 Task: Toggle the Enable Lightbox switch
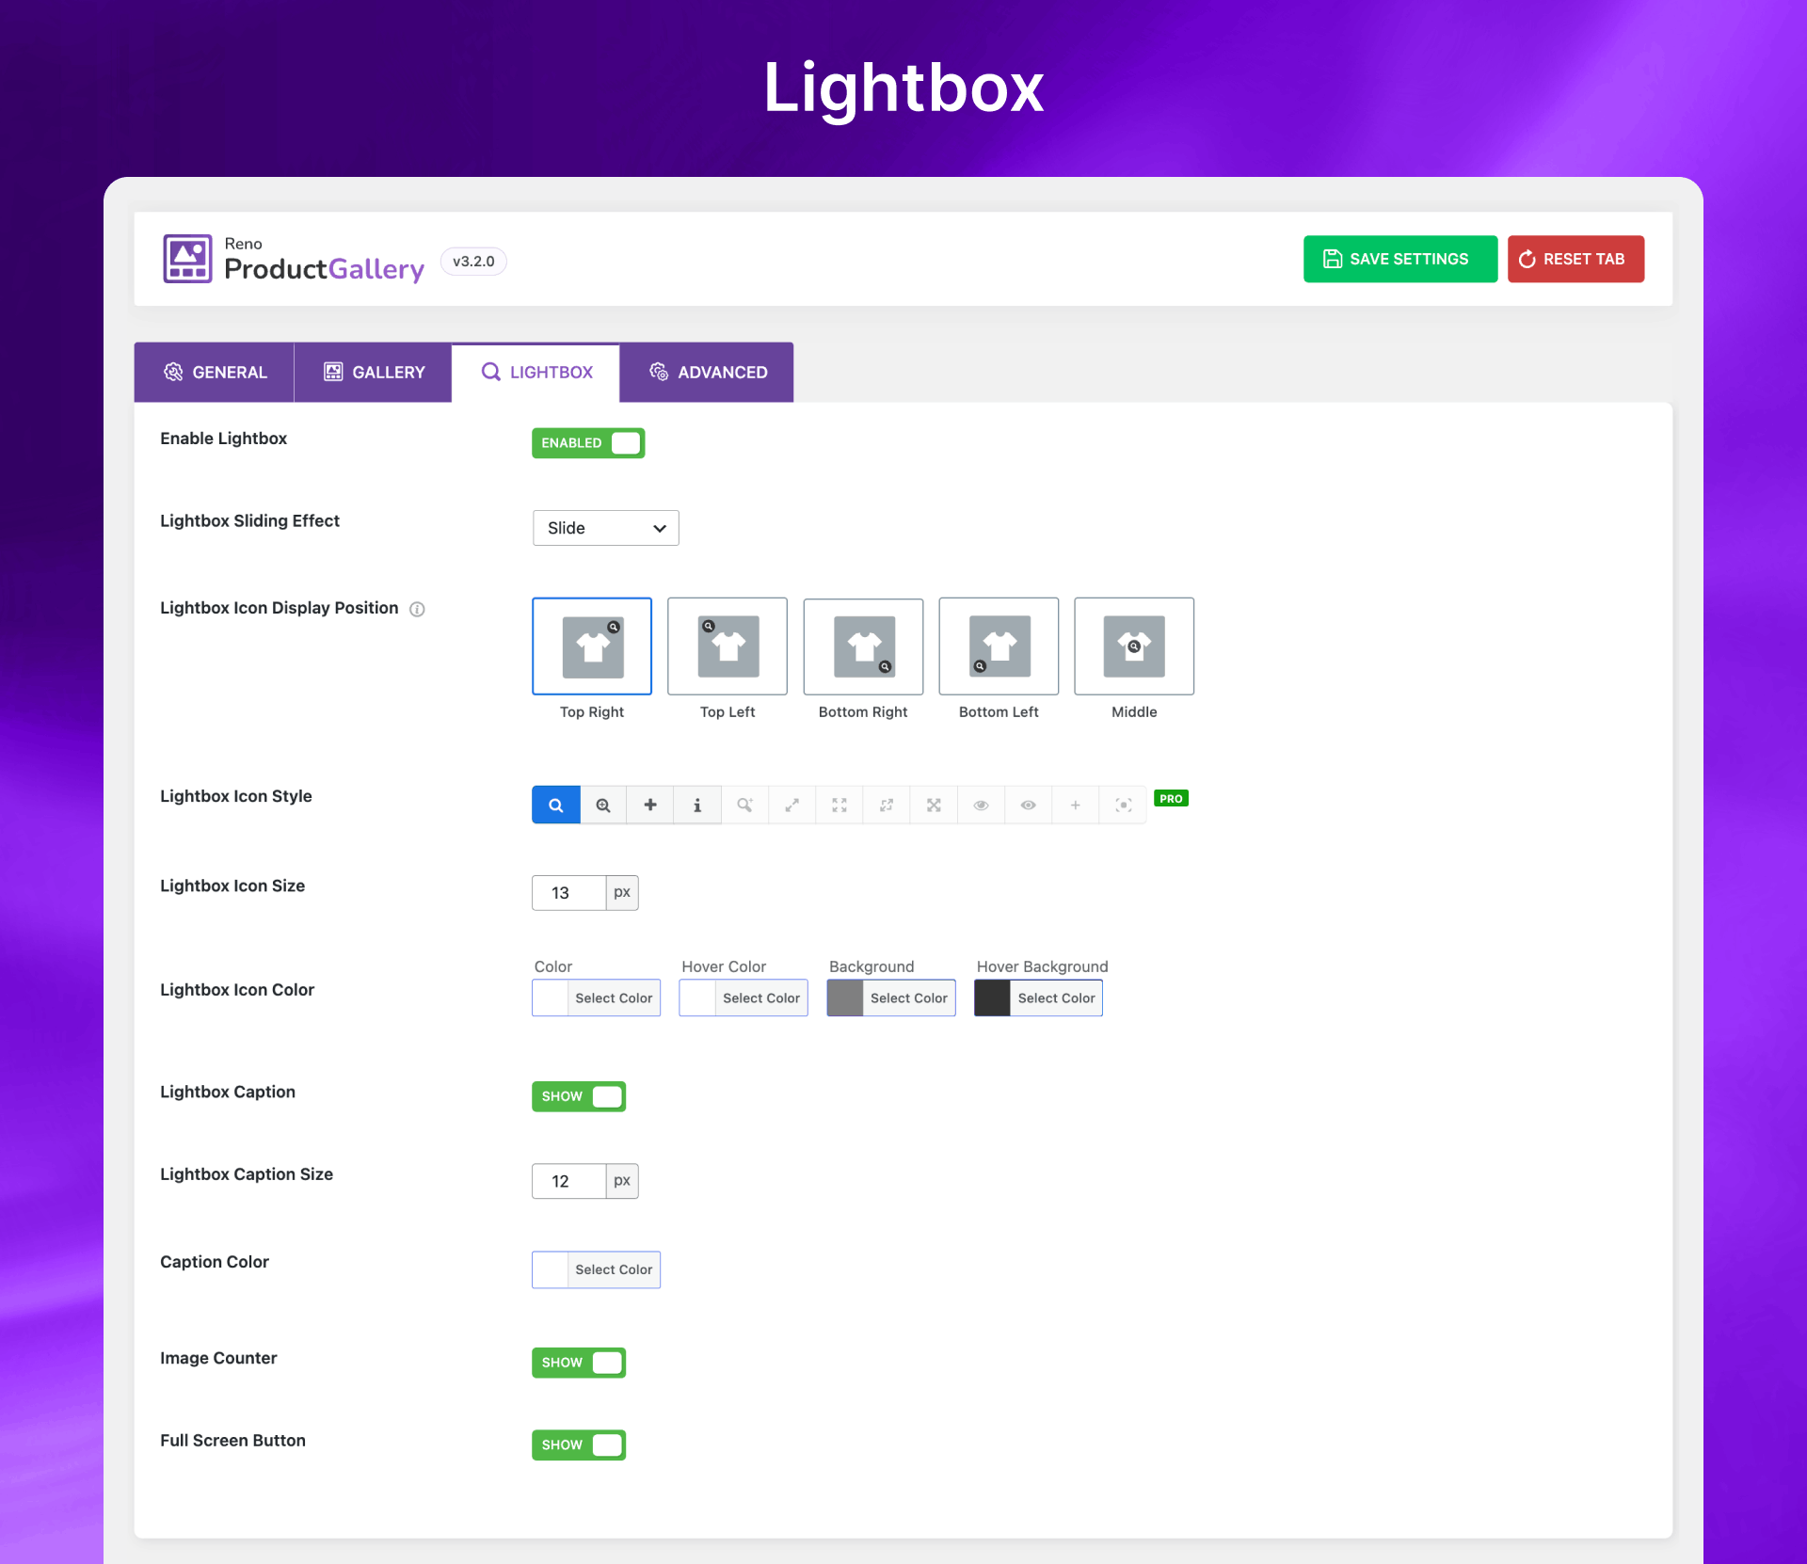pyautogui.click(x=588, y=443)
